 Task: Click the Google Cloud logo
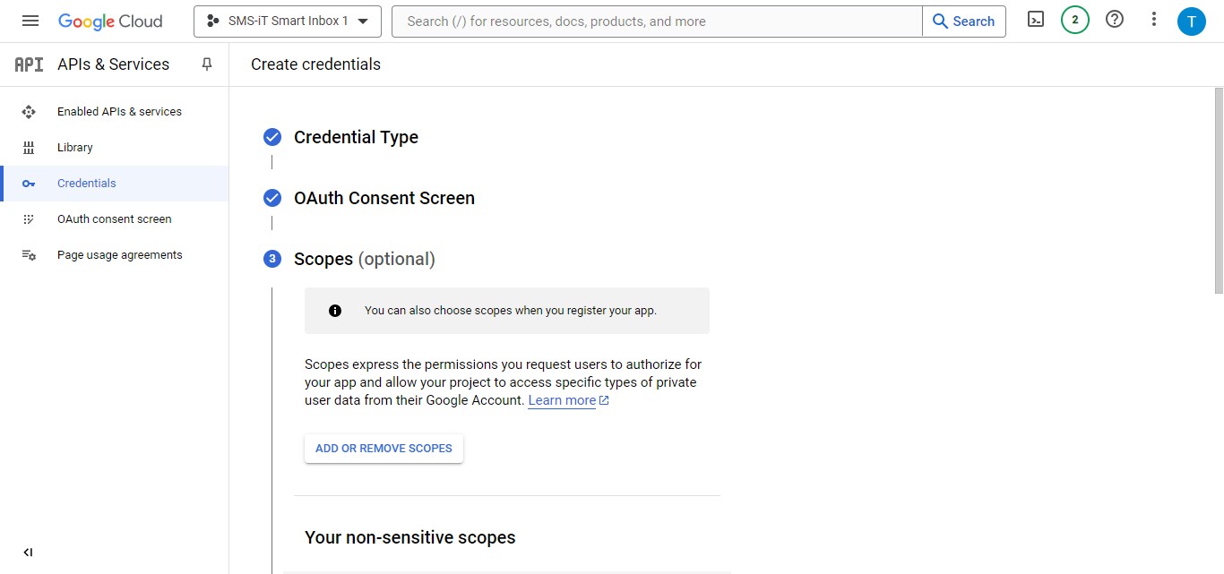click(x=110, y=21)
